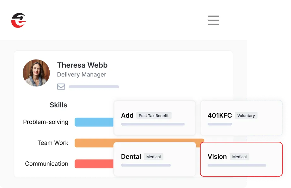The width and height of the screenshot is (291, 188).
Task: Click the Post Tax Benefit tag
Action: [154, 116]
